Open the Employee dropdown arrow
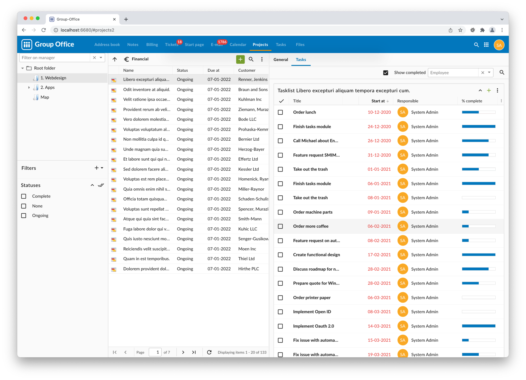The height and width of the screenshot is (380, 526). [x=489, y=72]
